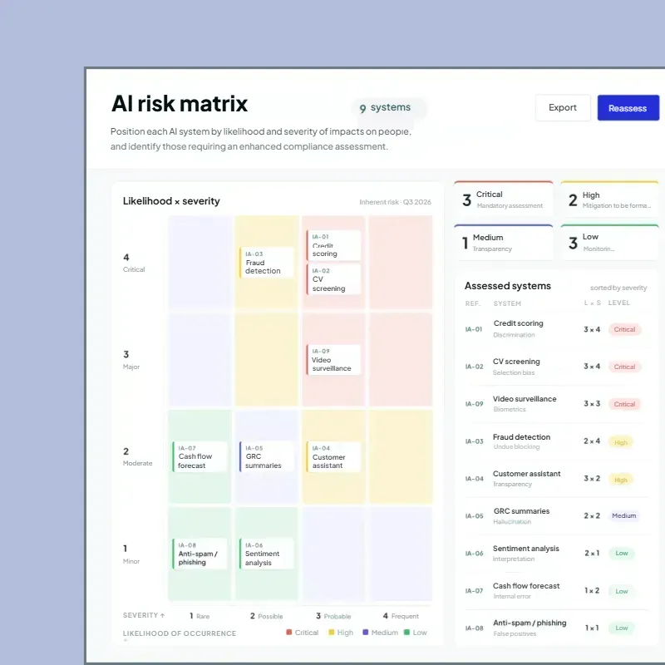Open GRC summaries row in Assessed systems

556,515
